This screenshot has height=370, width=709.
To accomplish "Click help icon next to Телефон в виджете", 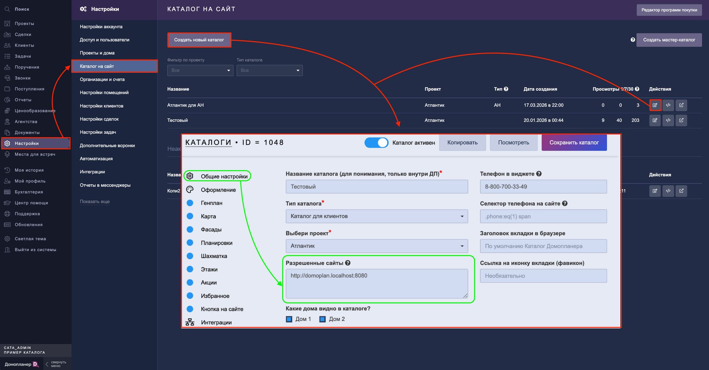I will (x=539, y=174).
